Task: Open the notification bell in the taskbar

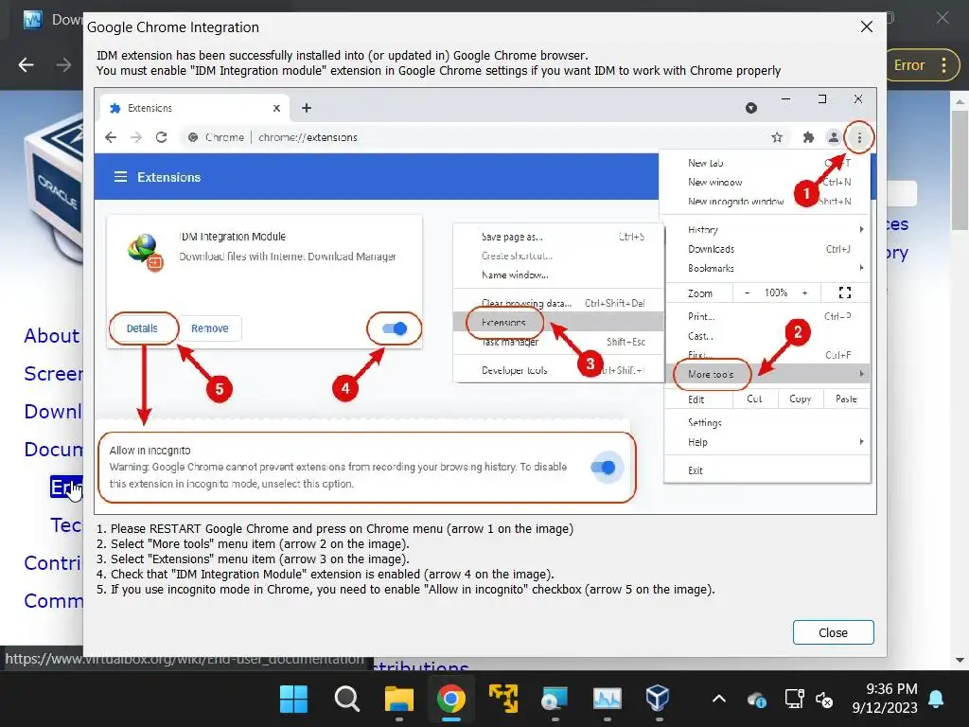Action: [x=936, y=700]
